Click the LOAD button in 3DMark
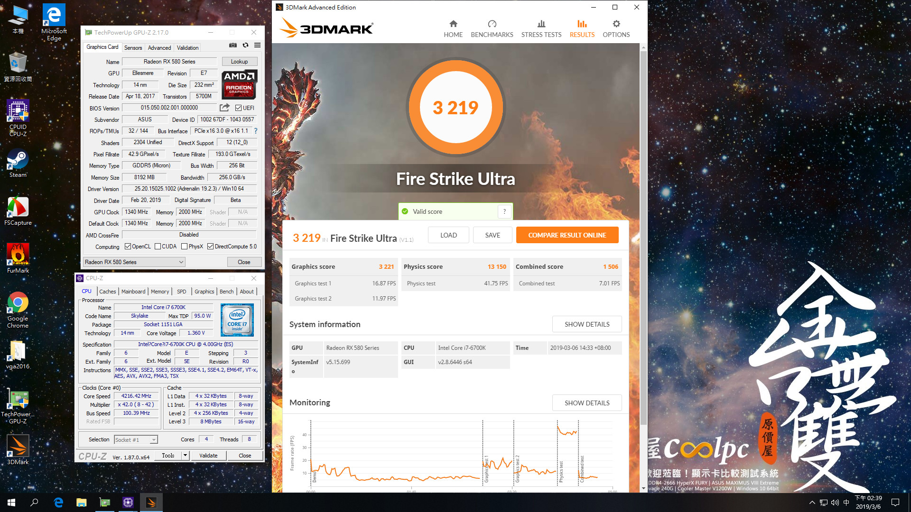911x512 pixels. [x=448, y=235]
